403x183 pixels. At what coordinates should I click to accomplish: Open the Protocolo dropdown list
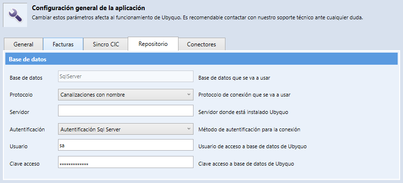tap(126, 95)
